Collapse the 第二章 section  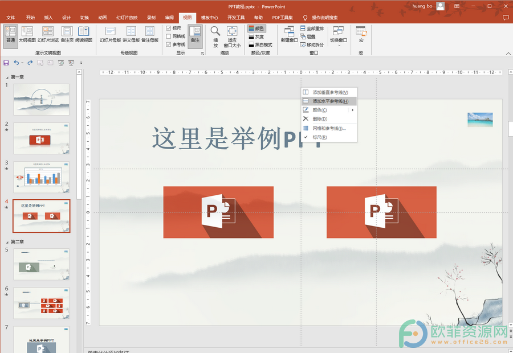coord(7,242)
